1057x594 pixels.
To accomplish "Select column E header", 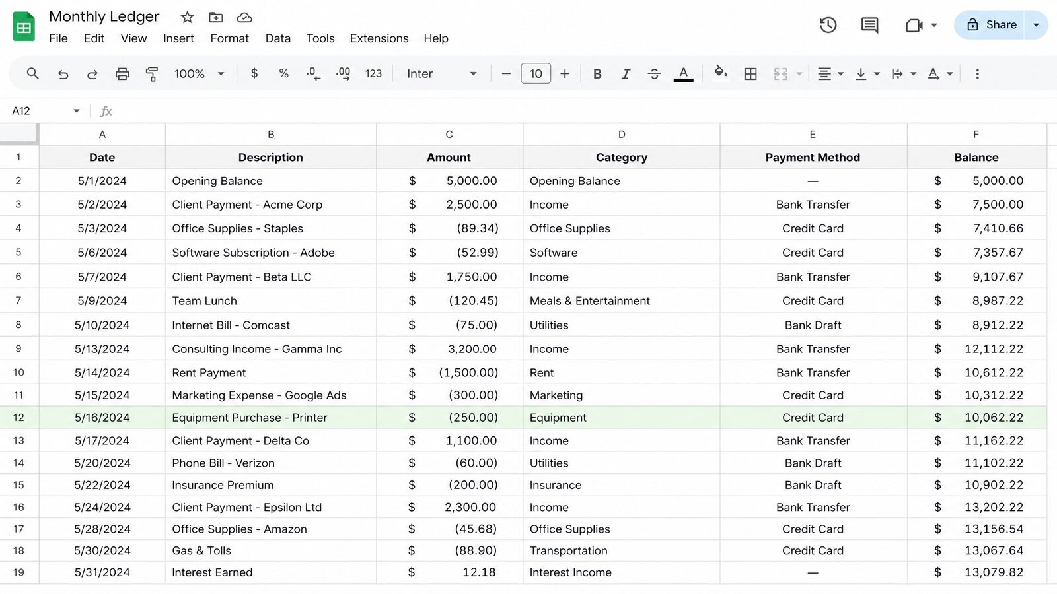I will pyautogui.click(x=813, y=134).
